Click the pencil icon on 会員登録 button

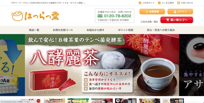147,11
